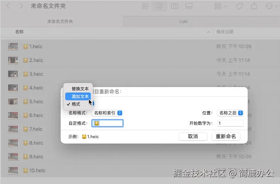The image size is (280, 184).
Task: Sort by the 名称 column header
Action: 19,32
